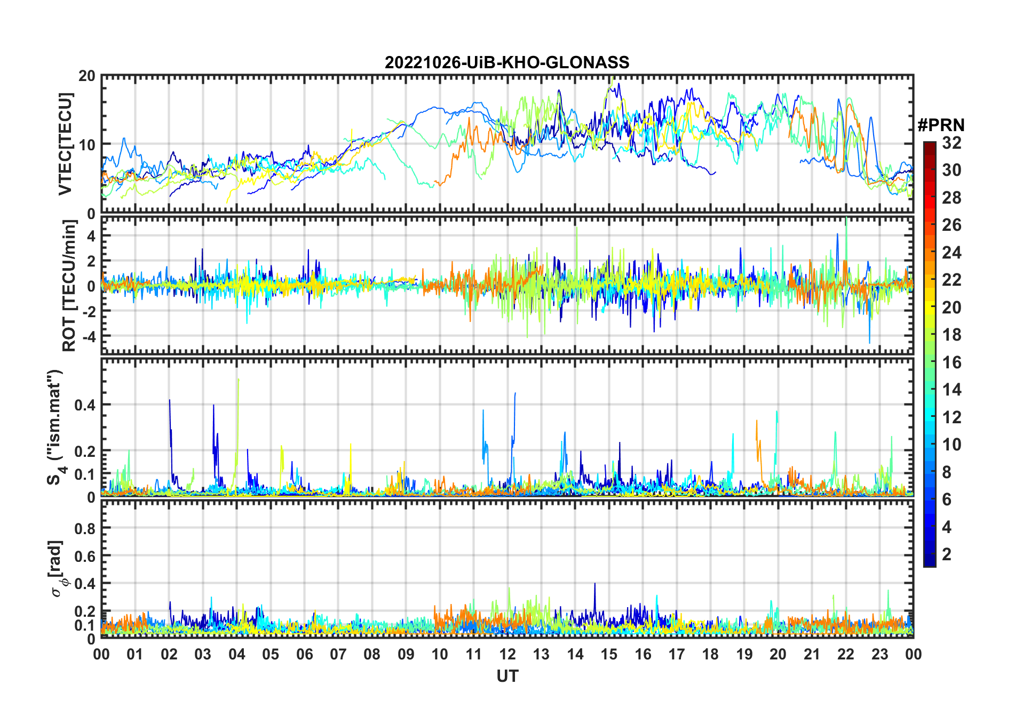1015x709 pixels.
Task: Click the x-axis tick label 23
Action: click(879, 654)
